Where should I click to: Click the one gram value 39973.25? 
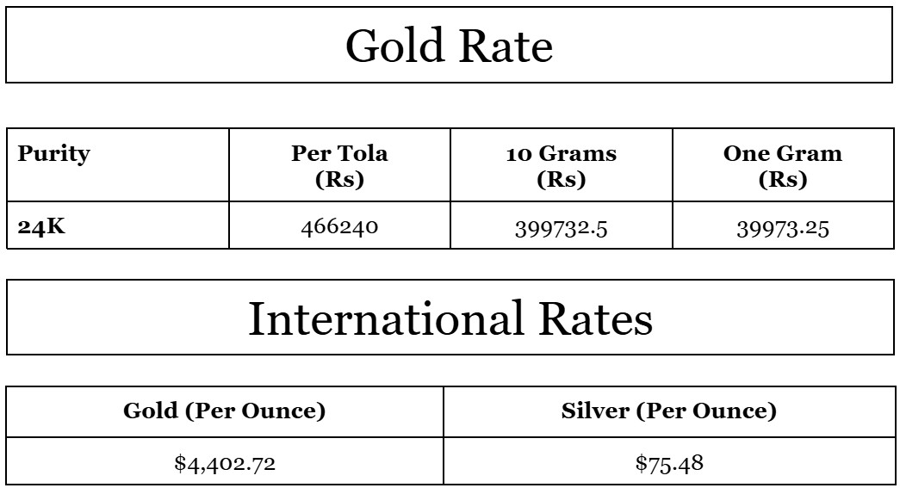782,229
